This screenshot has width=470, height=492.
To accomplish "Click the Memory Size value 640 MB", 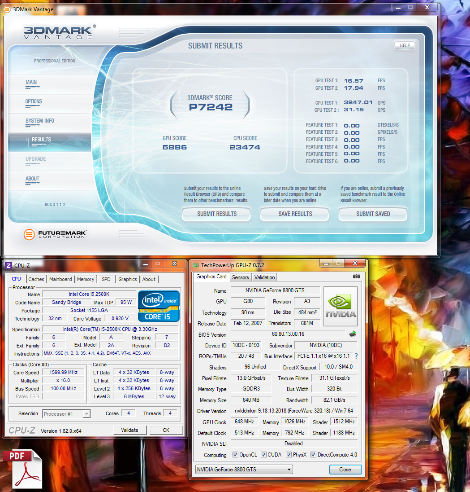I will coord(251,400).
